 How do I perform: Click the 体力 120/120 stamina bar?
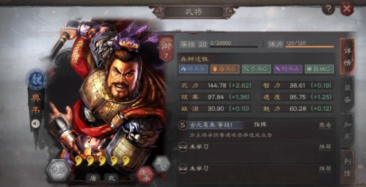click(x=301, y=44)
